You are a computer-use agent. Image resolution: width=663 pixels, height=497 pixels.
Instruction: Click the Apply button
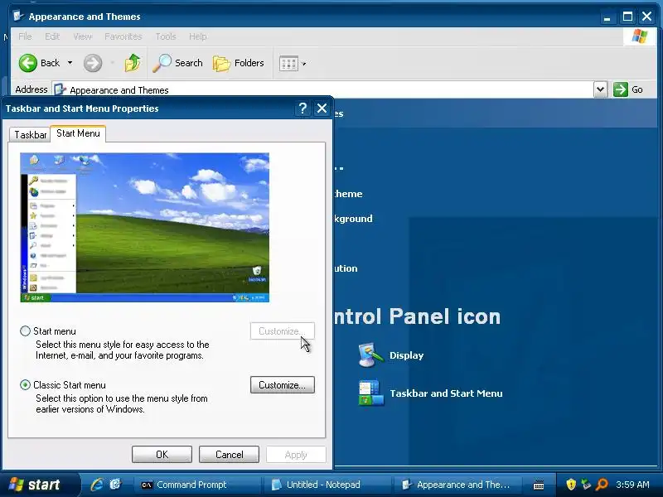coord(296,455)
